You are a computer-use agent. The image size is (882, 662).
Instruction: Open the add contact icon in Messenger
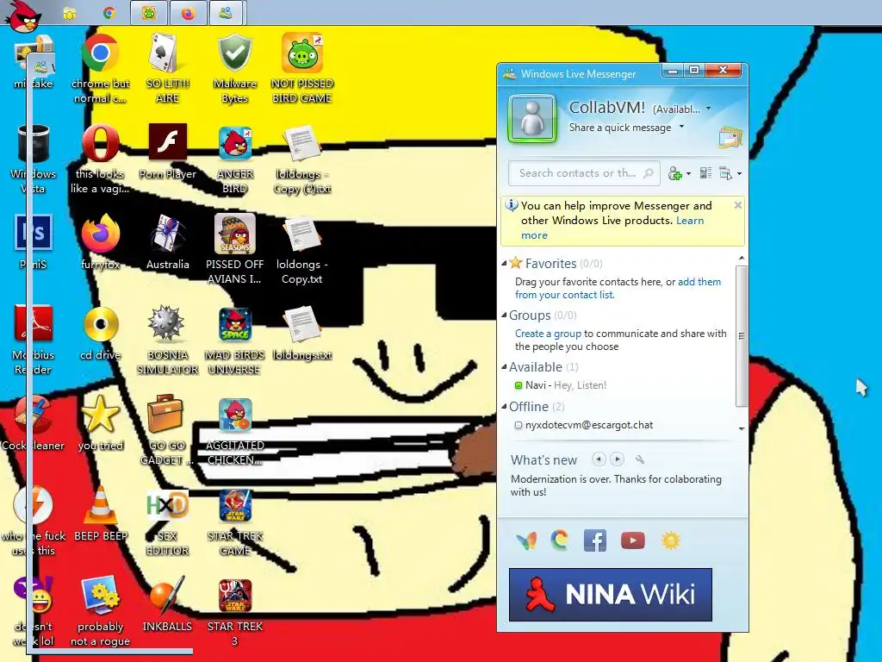pyautogui.click(x=675, y=173)
